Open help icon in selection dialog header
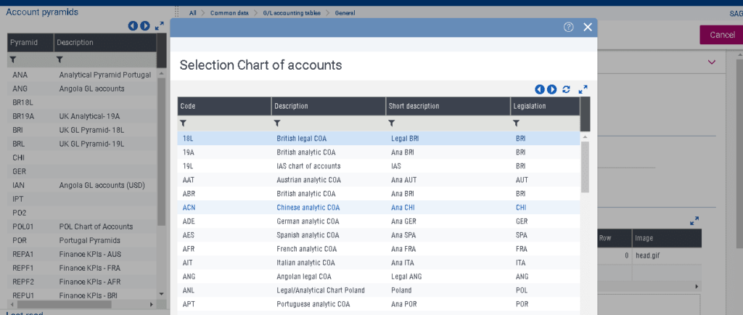The height and width of the screenshot is (315, 743). (568, 28)
